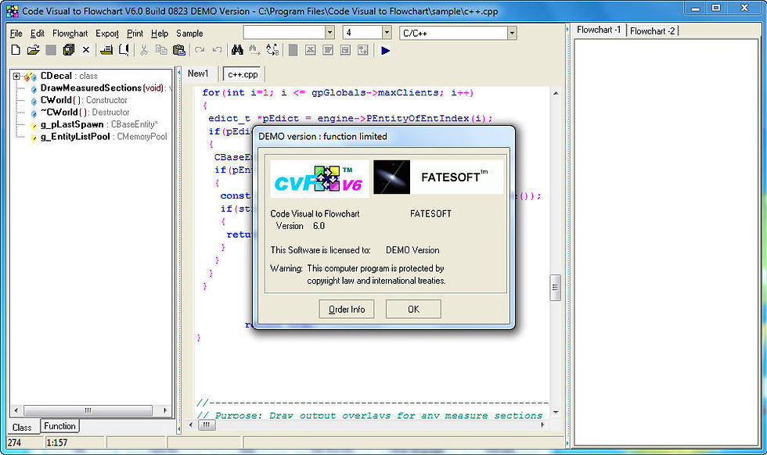This screenshot has width=767, height=455.
Task: Collapse the left panel via splitter arrow near New1 tab
Action: tap(179, 73)
